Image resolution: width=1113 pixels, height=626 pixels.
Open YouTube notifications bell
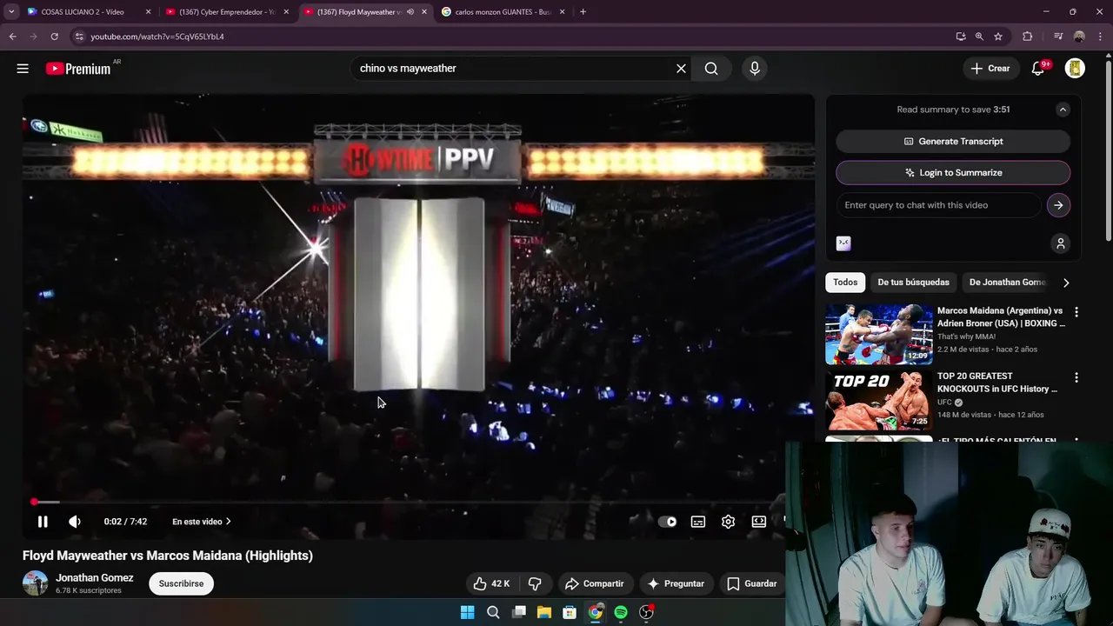pyautogui.click(x=1038, y=69)
